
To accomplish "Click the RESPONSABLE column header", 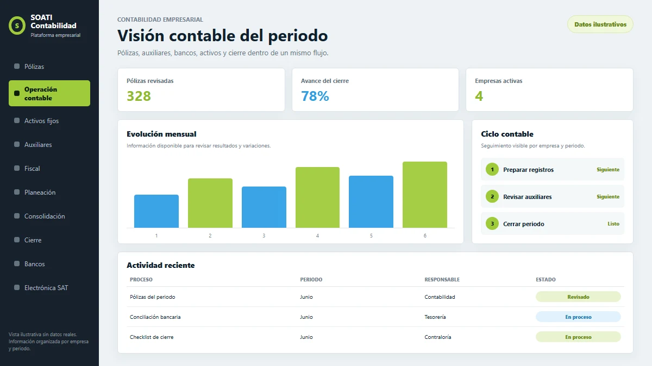I will pos(442,280).
